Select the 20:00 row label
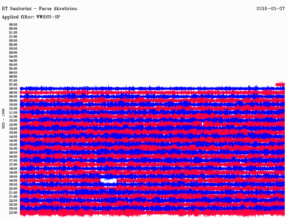This screenshot has height=218, width=287. click(13, 184)
